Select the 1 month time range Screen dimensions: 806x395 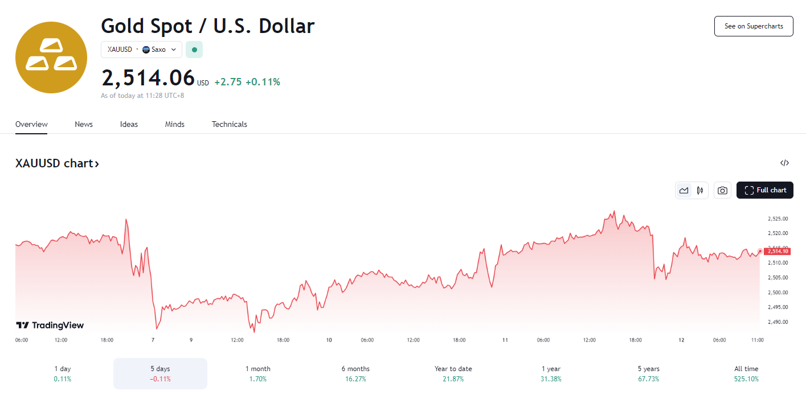click(258, 373)
